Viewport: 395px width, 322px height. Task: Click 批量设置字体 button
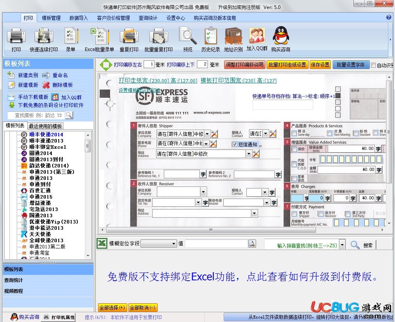[351, 65]
